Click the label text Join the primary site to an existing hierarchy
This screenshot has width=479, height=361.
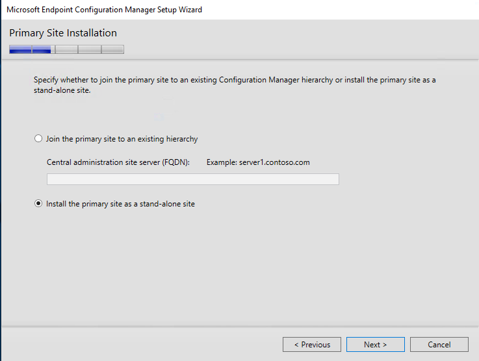coord(122,139)
